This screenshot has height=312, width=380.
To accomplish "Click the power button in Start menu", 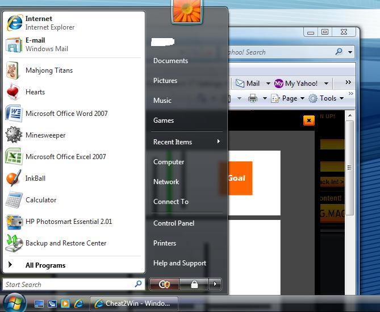I will 165,284.
